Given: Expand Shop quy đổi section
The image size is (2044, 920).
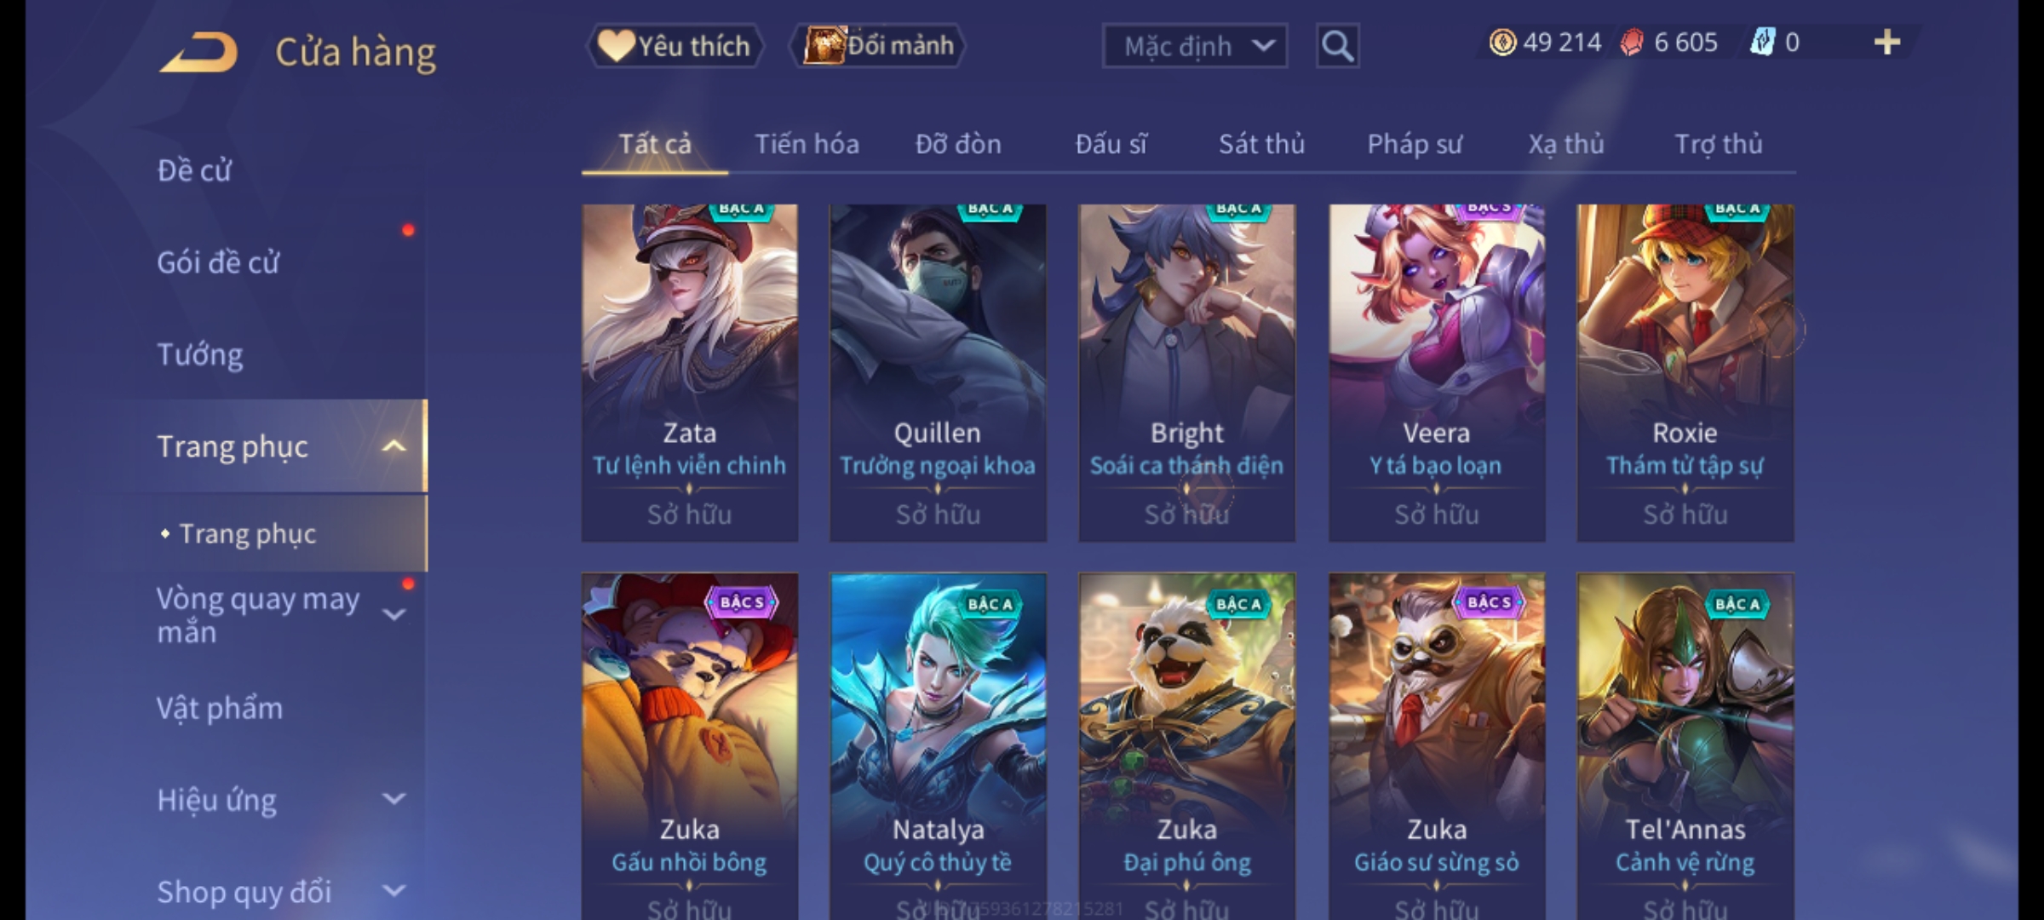Looking at the screenshot, I should pos(393,891).
